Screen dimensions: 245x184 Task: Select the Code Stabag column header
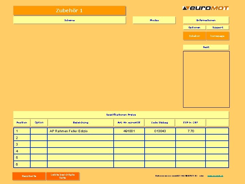point(160,123)
